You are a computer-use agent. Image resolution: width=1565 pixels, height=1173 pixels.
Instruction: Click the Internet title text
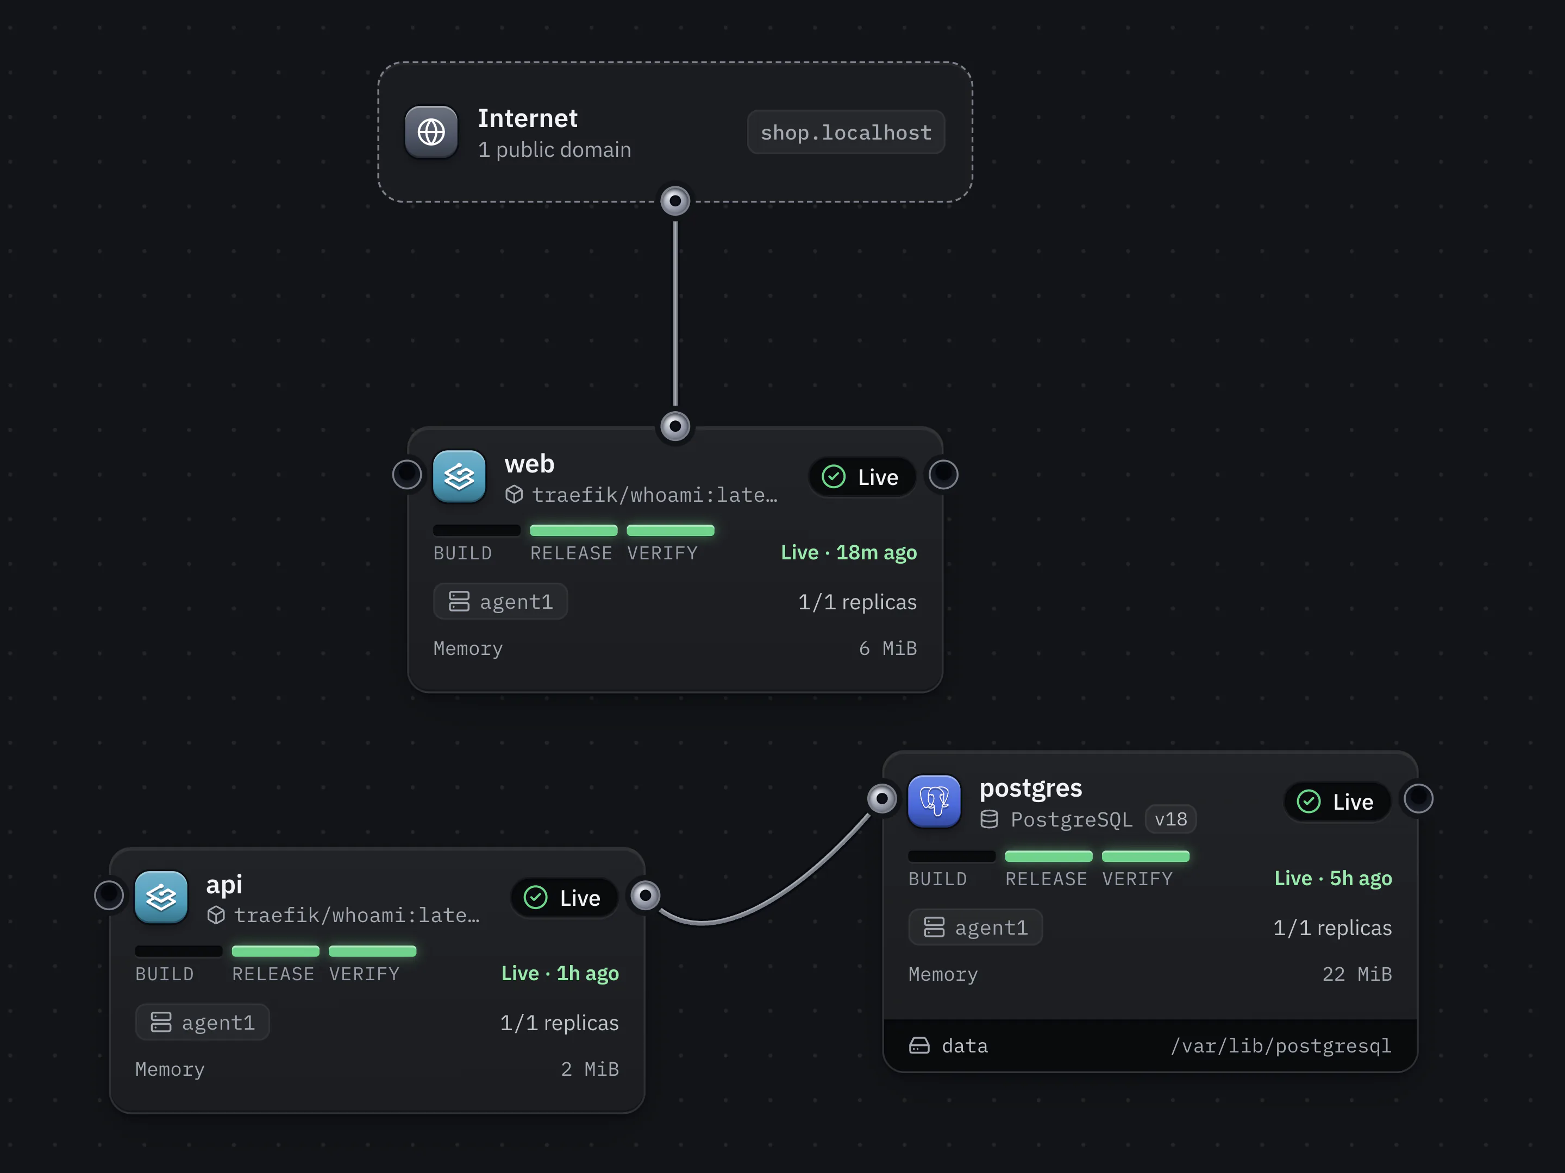click(528, 118)
